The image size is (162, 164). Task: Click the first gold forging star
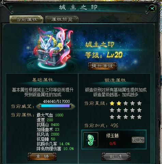[x=112, y=103]
